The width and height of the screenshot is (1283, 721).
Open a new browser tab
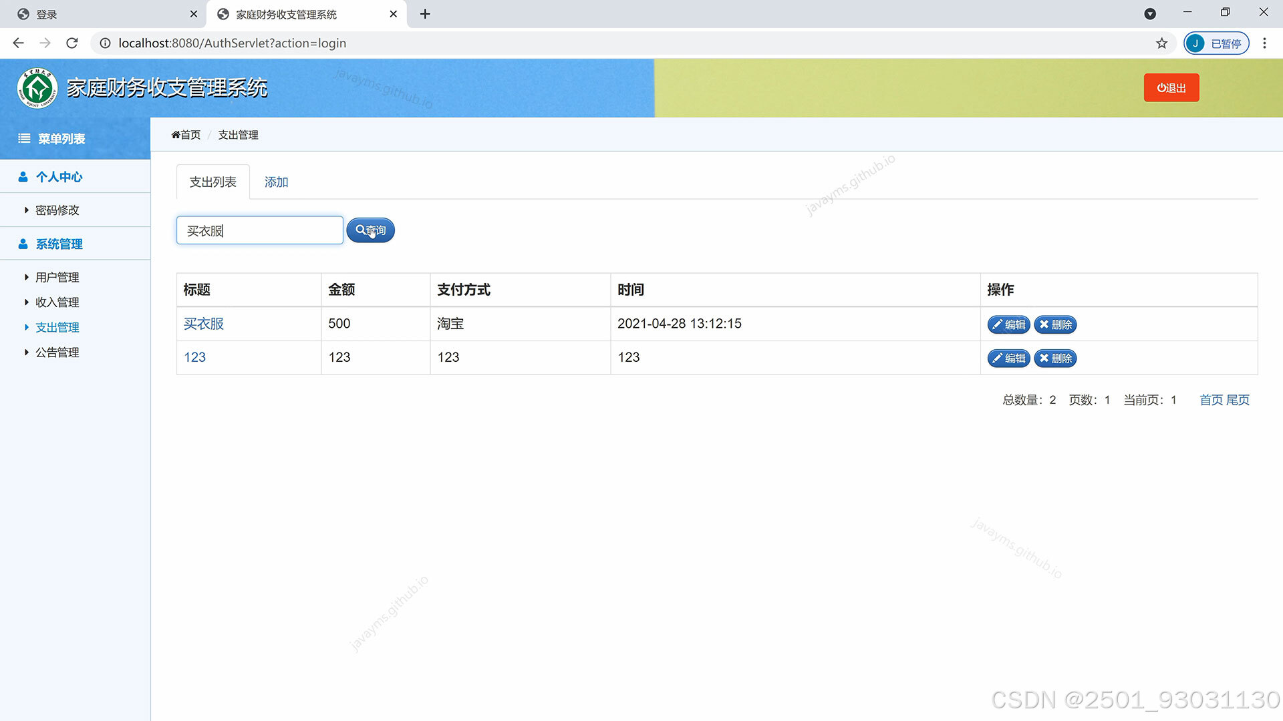[x=425, y=14]
